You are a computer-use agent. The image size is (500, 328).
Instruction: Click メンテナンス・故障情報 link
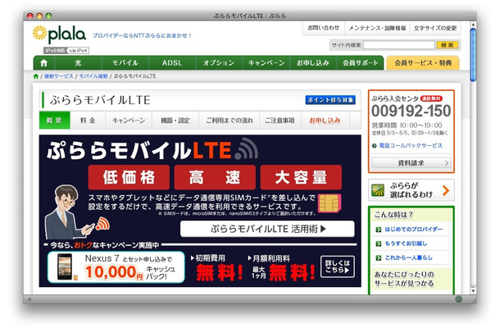point(377,28)
